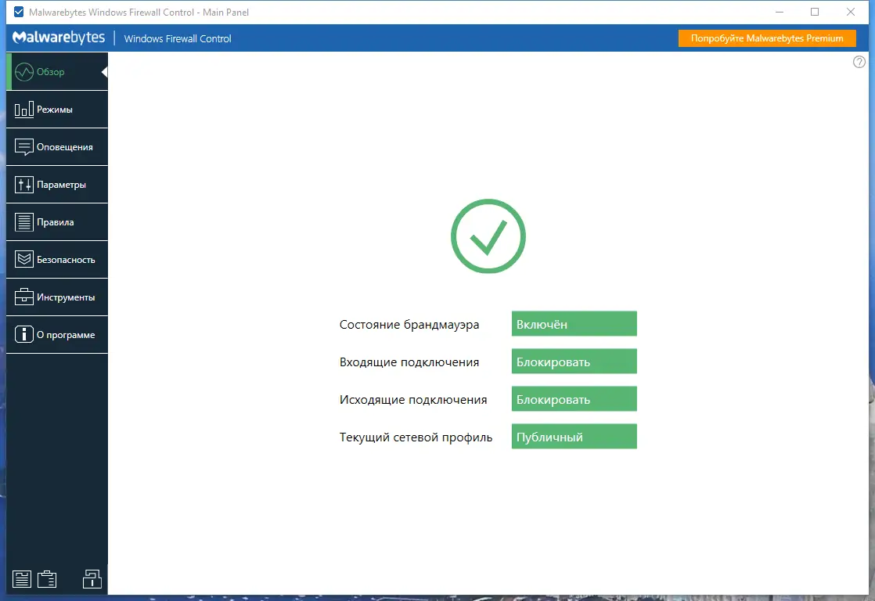Open Инструменты via its toolbox icon
This screenshot has width=875, height=601.
click(24, 297)
